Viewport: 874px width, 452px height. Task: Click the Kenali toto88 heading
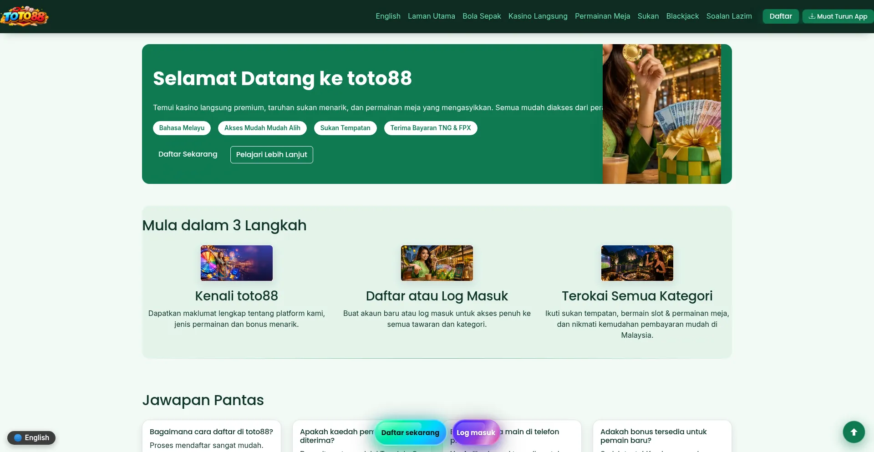click(x=237, y=296)
